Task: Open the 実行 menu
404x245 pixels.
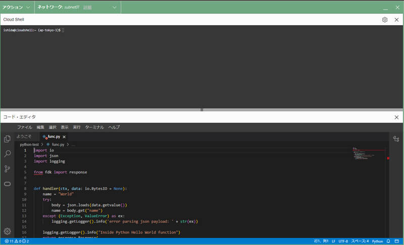Action: pos(77,127)
